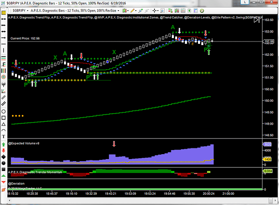Toggle the Chart Trader icon

[x=170, y=11]
